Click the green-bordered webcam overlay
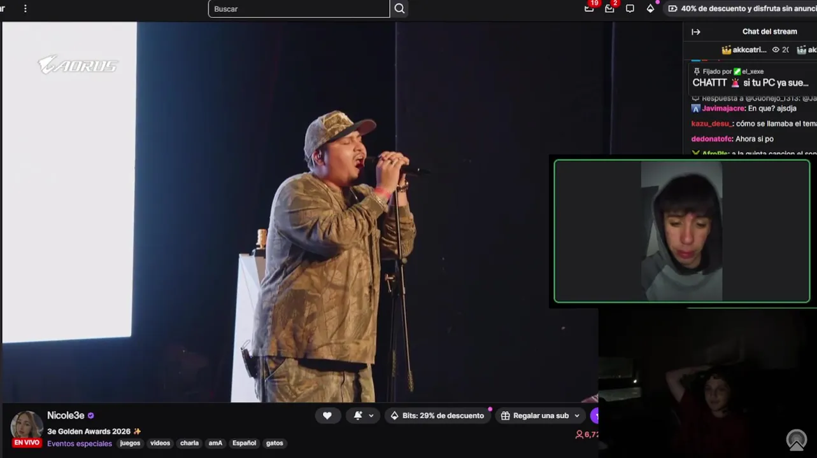The image size is (817, 458). pos(682,231)
